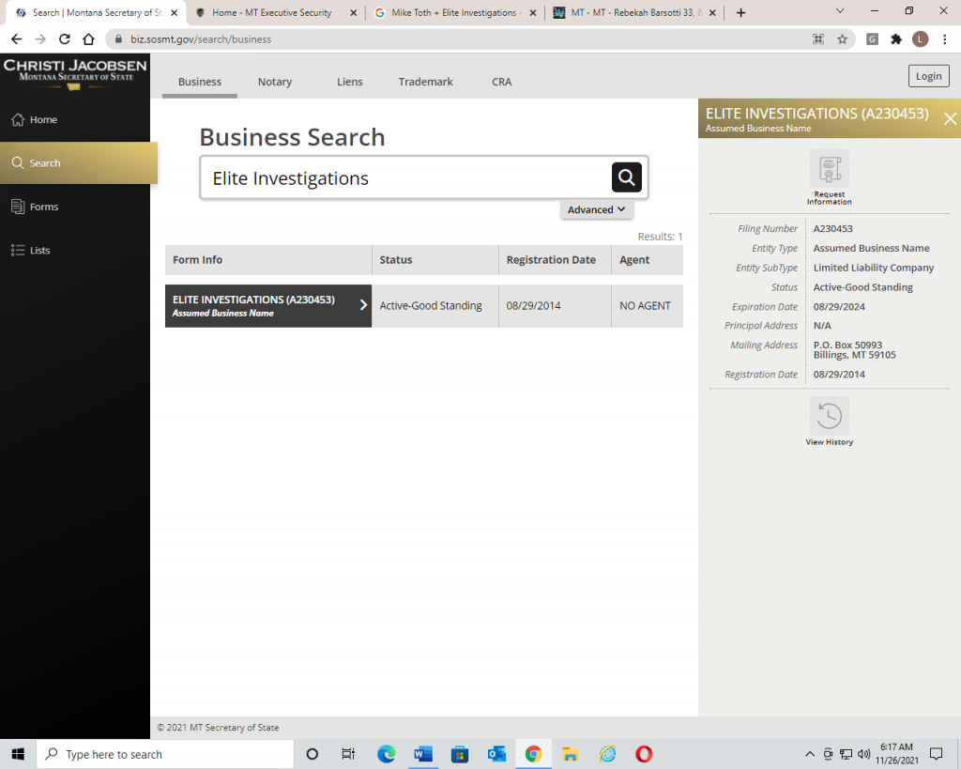
Task: Open Home in the left sidebar
Action: (x=43, y=119)
